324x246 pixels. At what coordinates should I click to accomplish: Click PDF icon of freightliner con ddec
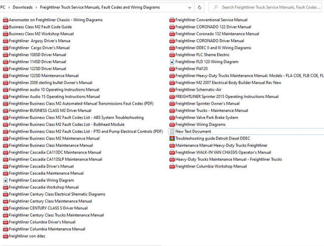click(x=5, y=236)
